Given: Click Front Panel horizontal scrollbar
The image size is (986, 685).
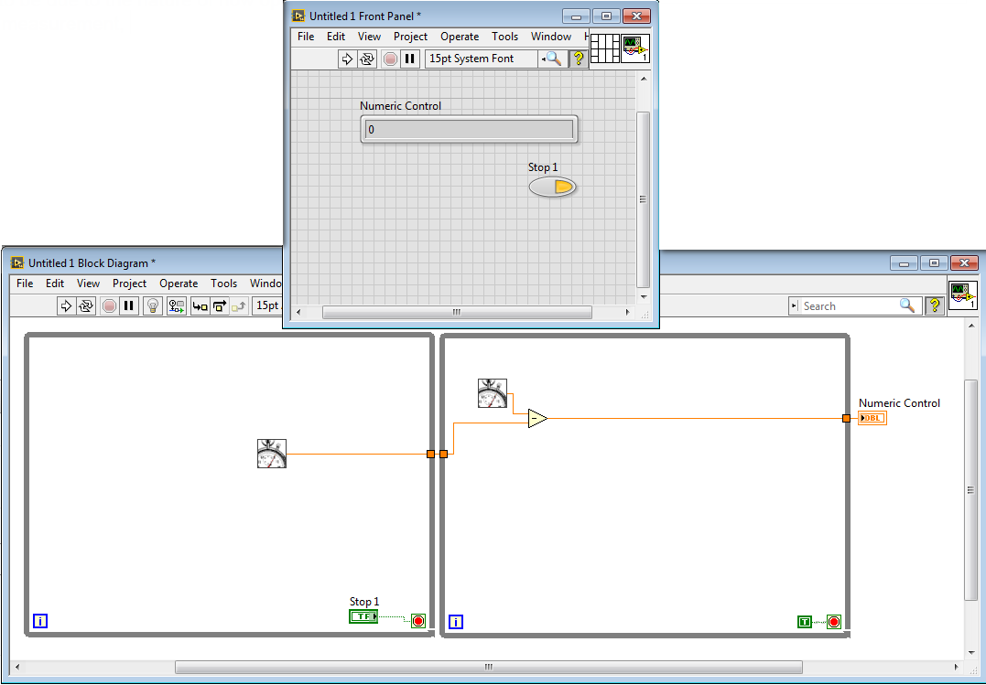Looking at the screenshot, I should pyautogui.click(x=457, y=313).
